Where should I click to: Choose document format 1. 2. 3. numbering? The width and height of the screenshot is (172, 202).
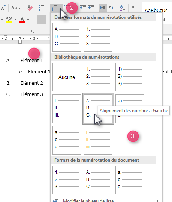pos(67,180)
